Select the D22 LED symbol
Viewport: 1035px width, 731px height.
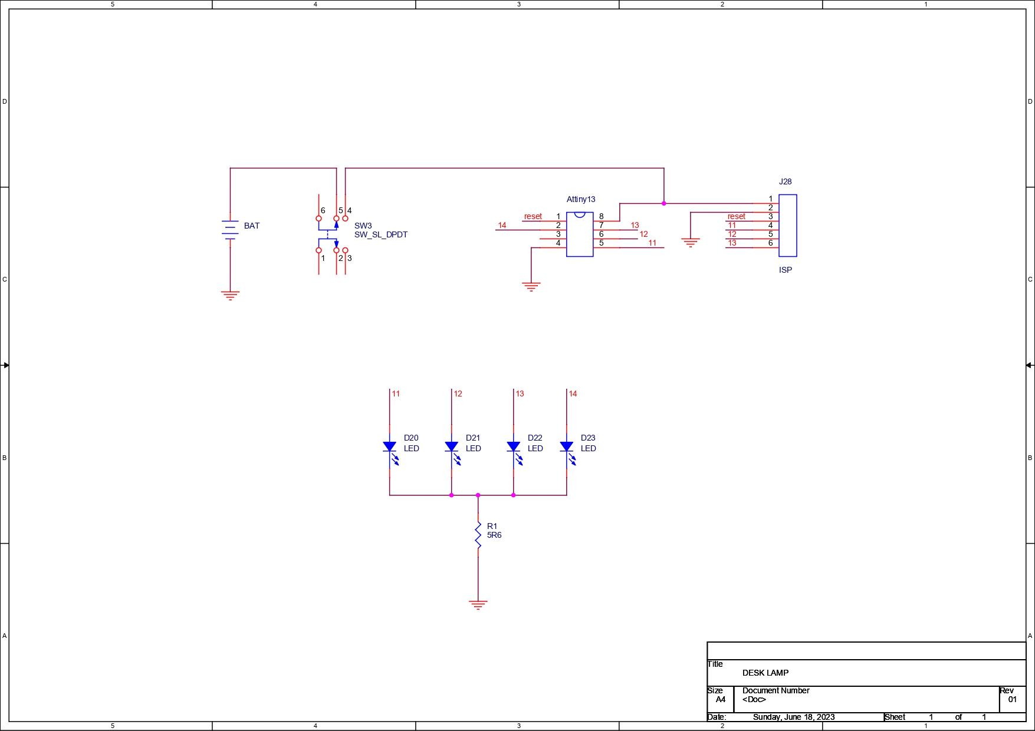514,451
